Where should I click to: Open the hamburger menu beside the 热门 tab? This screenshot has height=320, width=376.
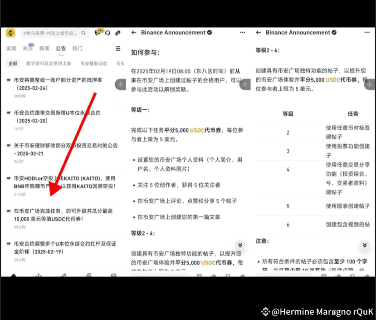pyautogui.click(x=118, y=49)
